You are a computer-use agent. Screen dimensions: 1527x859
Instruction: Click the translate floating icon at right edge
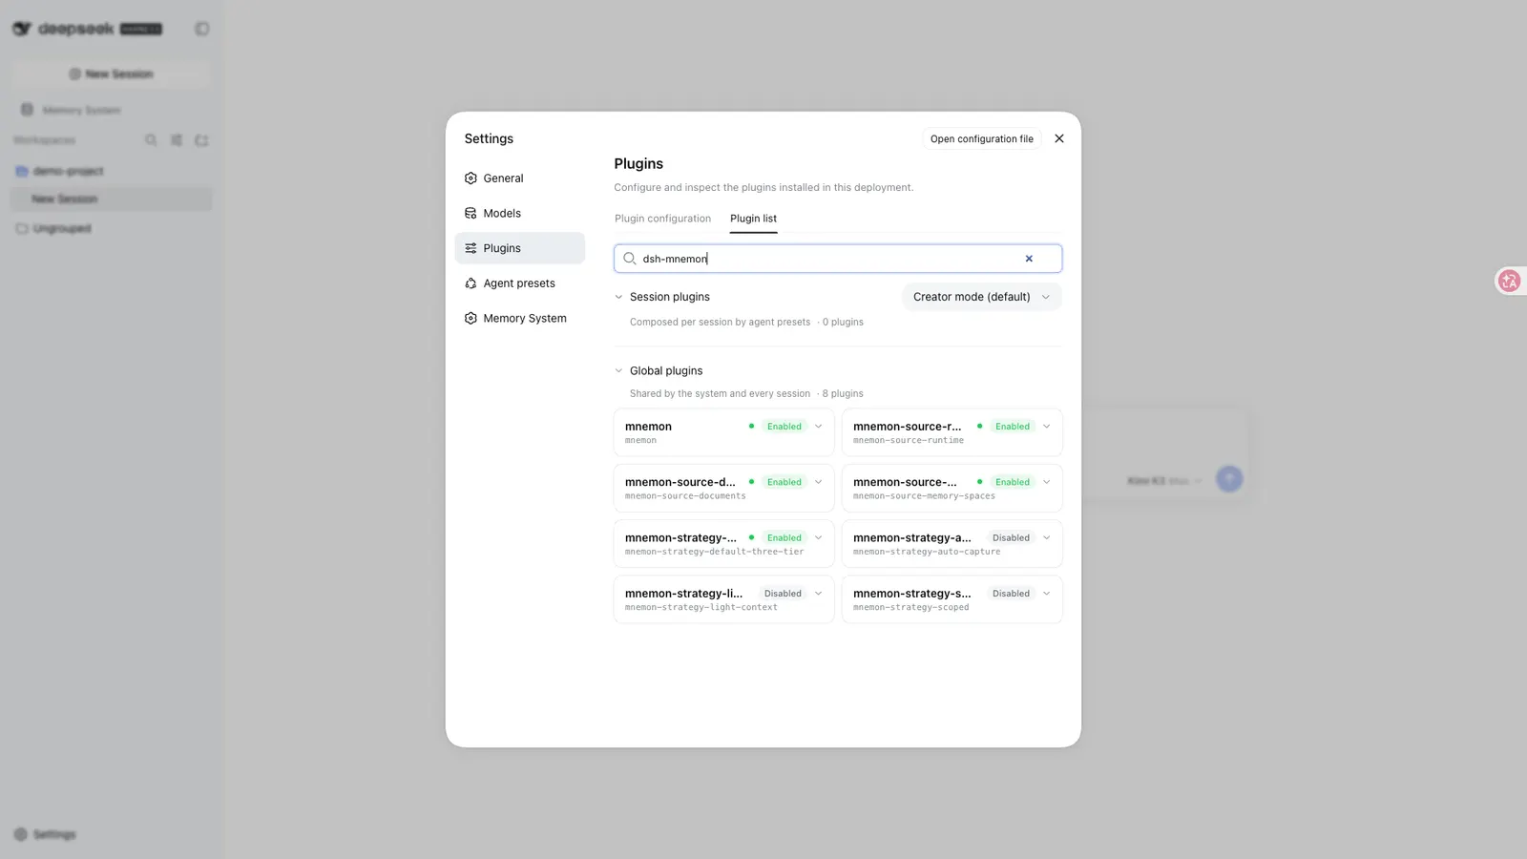click(1509, 281)
